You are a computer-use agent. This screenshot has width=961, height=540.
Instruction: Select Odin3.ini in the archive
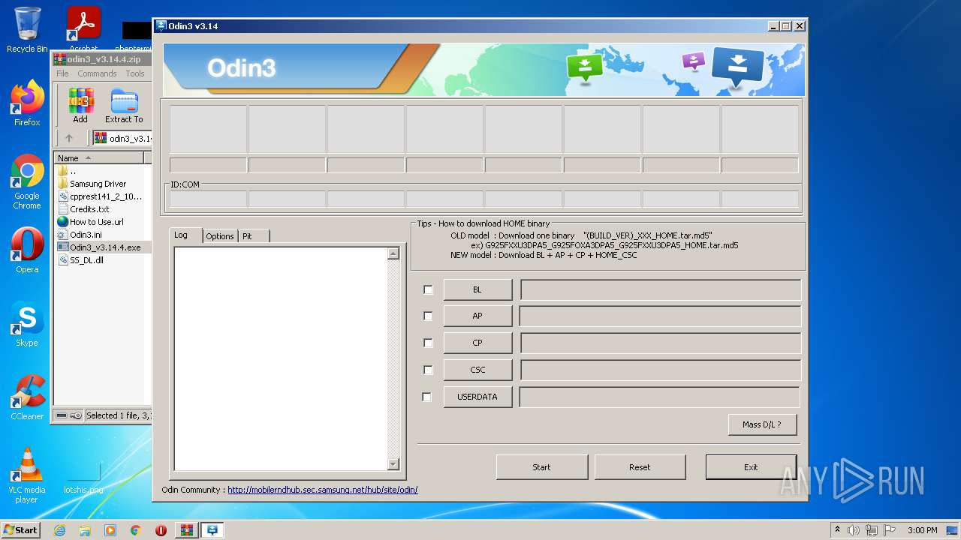click(x=80, y=235)
